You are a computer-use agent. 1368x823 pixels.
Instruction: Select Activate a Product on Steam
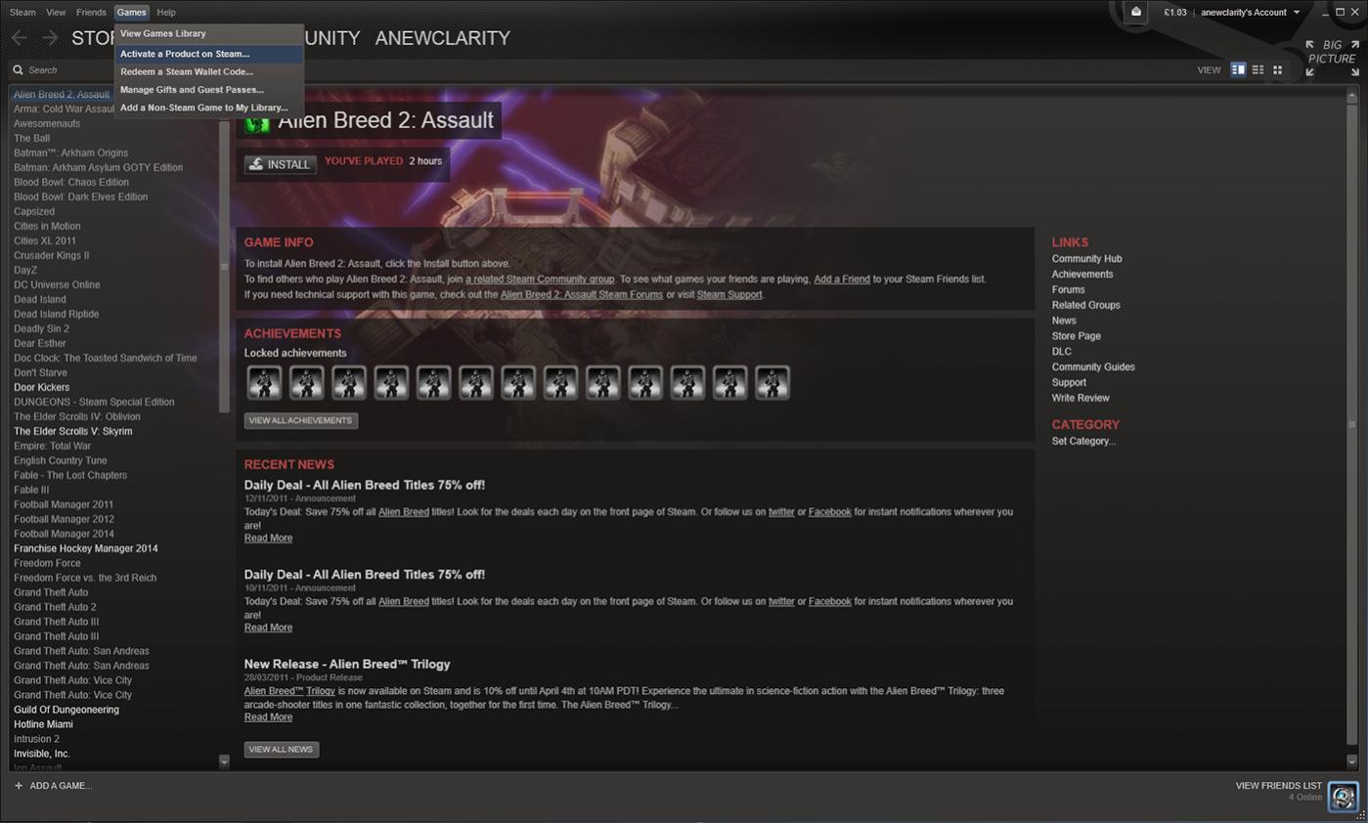[208, 54]
